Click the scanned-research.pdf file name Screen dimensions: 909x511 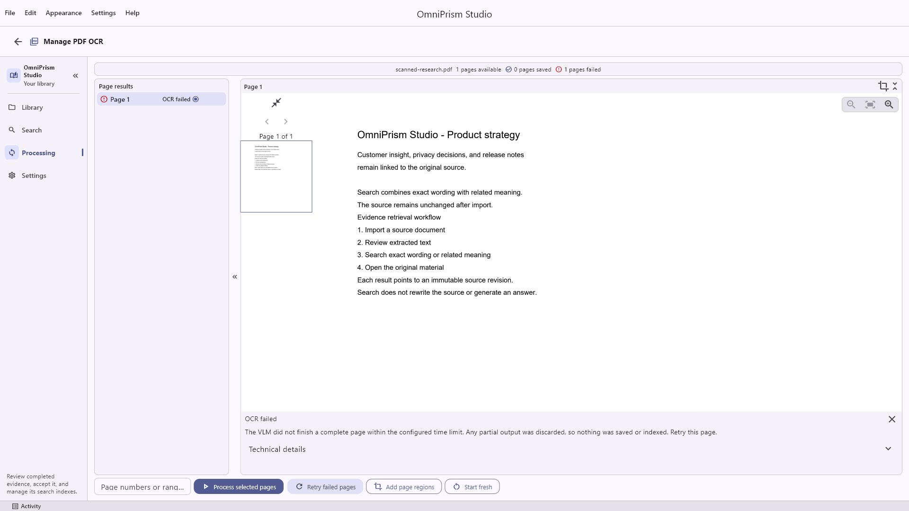pos(424,70)
